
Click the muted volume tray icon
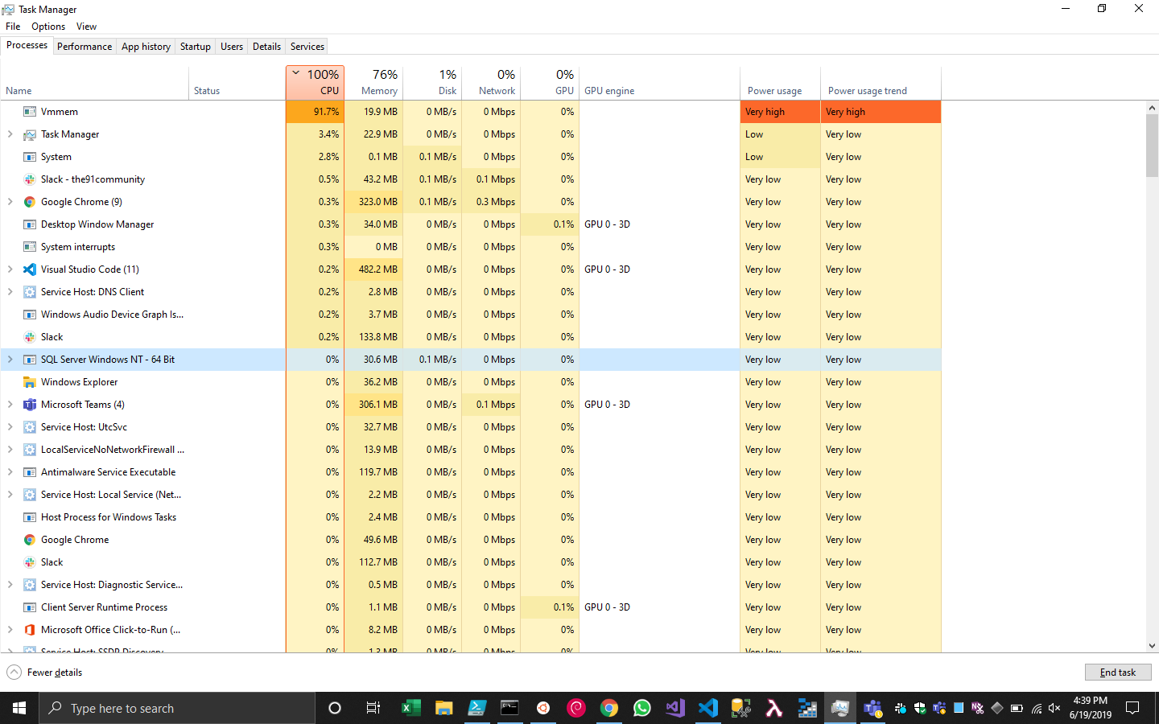pos(1054,708)
